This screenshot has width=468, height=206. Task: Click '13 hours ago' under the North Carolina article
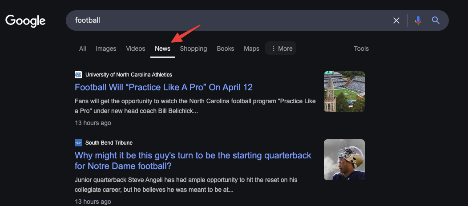click(x=93, y=123)
